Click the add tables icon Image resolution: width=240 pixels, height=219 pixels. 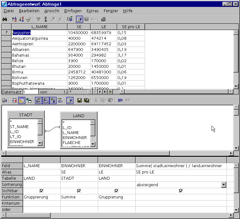coord(29,101)
